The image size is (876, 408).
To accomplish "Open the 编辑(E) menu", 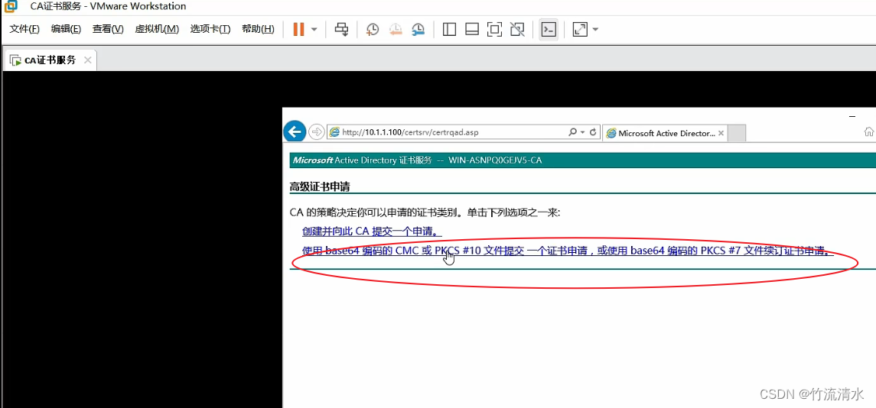I will click(66, 29).
